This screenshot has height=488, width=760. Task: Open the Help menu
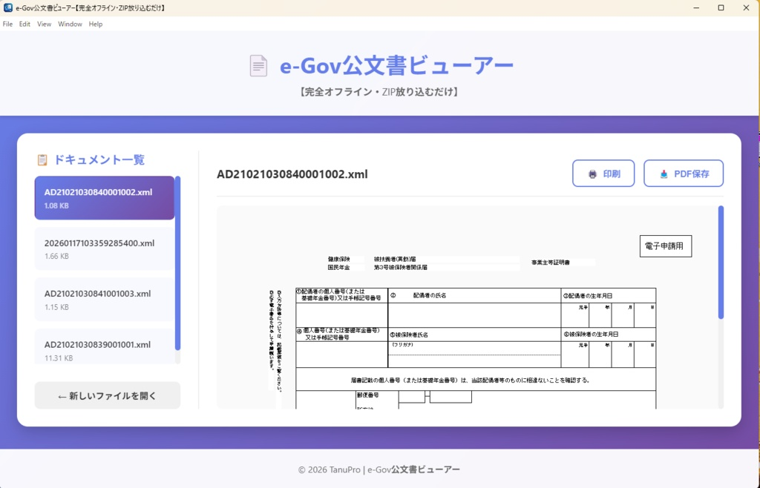pyautogui.click(x=95, y=24)
